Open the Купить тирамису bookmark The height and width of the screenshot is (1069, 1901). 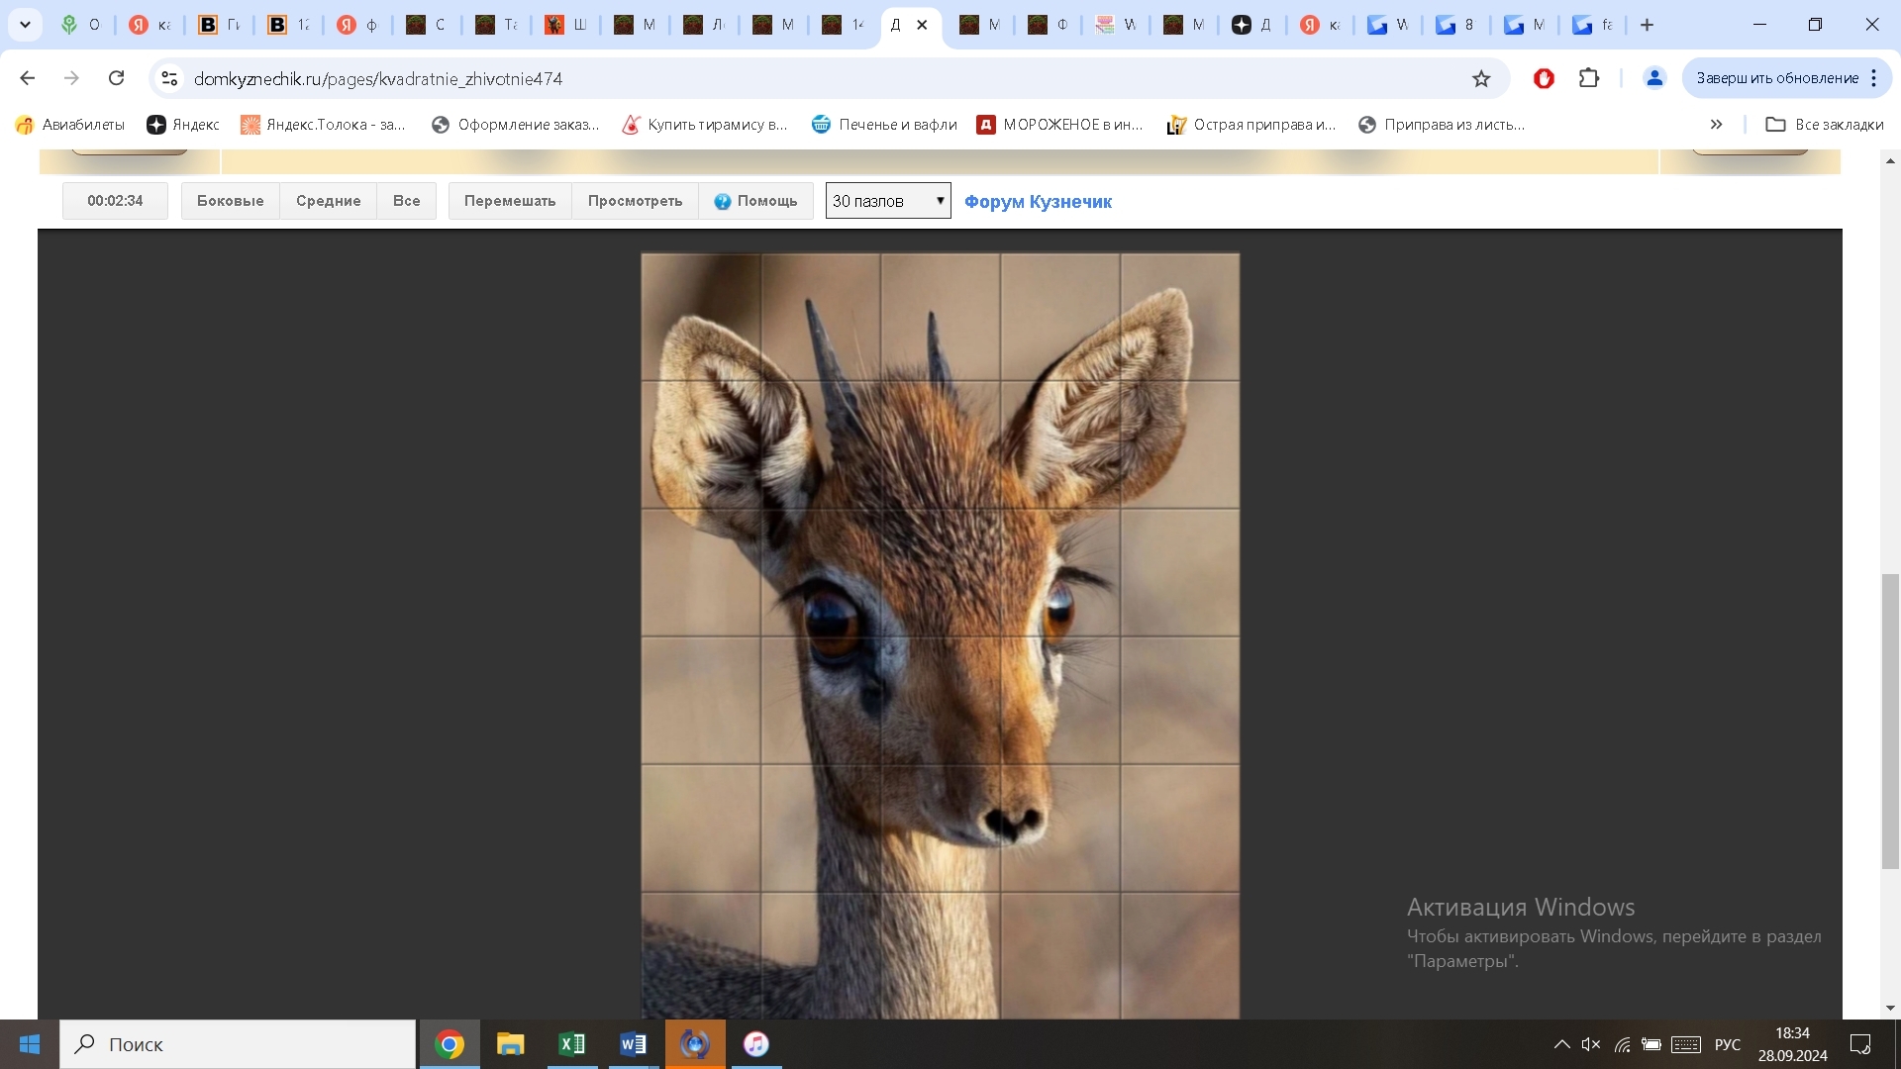(x=705, y=125)
